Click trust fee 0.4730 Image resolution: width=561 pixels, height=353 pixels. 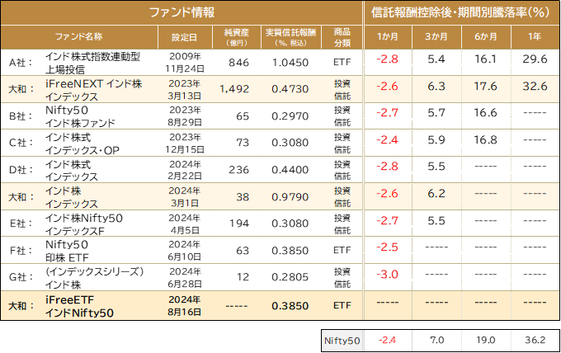[x=290, y=89]
